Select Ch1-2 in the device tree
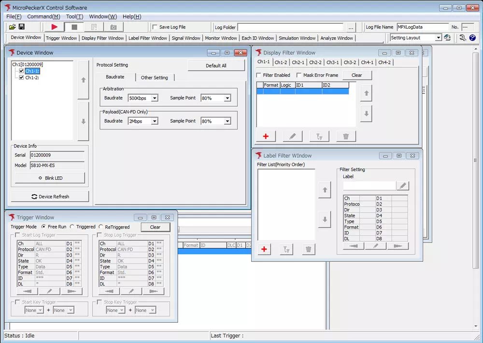The height and width of the screenshot is (343, 483). (32, 77)
